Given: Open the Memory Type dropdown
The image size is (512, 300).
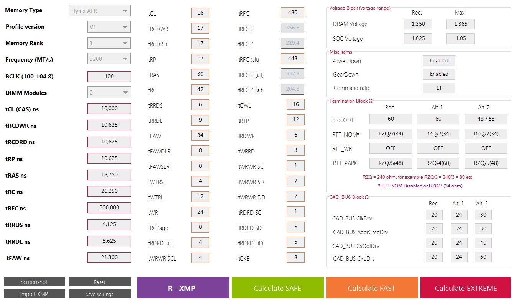Looking at the screenshot, I should [x=100, y=11].
